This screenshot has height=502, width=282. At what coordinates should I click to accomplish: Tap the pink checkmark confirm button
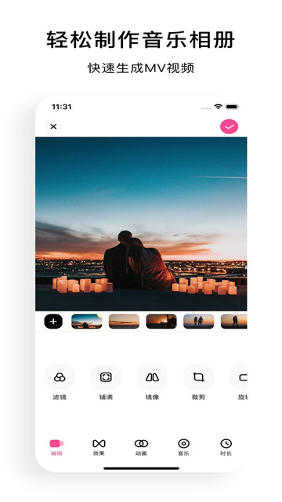click(x=229, y=126)
